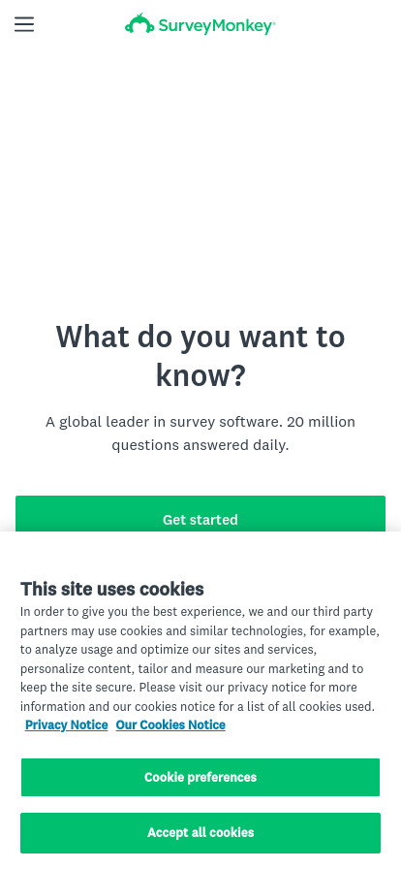This screenshot has height=869, width=401.
Task: Click the "What do you want to know?" heading
Action: pos(200,355)
